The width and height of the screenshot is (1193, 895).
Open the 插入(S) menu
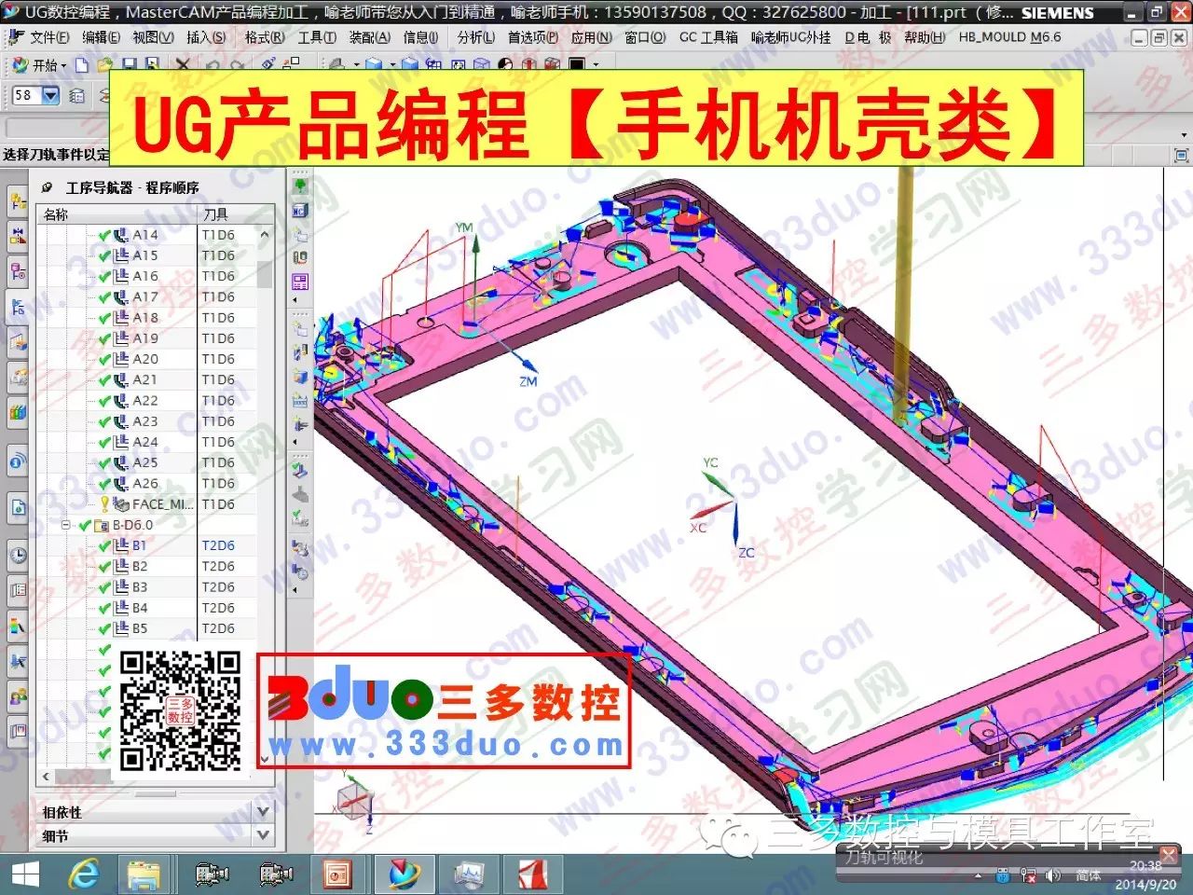click(x=206, y=37)
